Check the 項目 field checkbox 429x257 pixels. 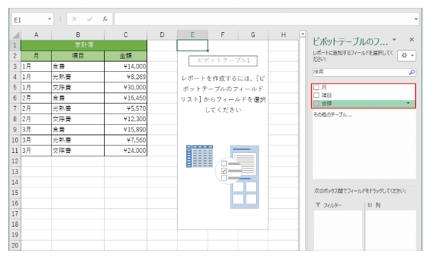[x=316, y=96]
